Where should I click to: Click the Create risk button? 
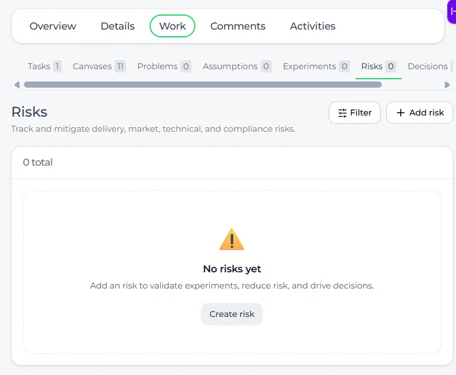[x=232, y=314]
